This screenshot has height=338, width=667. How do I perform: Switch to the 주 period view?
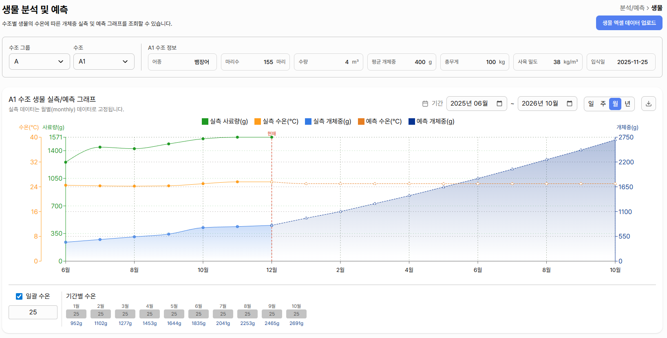(x=603, y=104)
